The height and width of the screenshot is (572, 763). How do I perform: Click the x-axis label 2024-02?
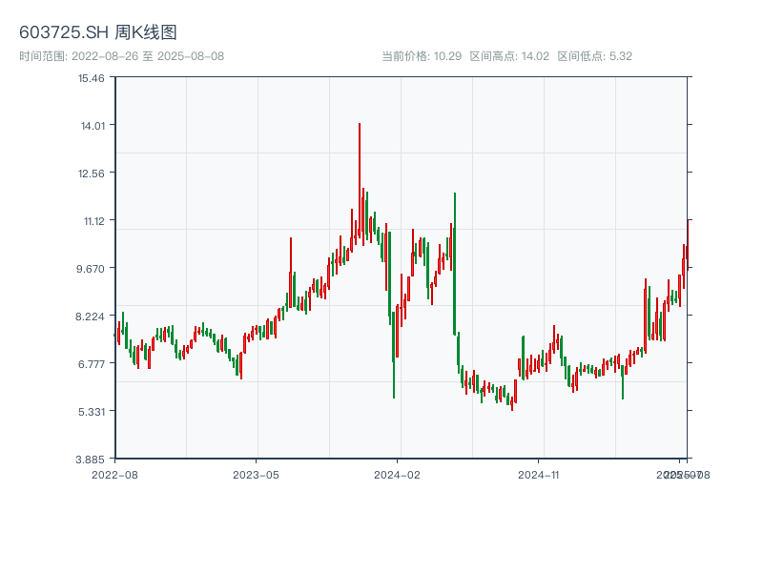point(397,475)
